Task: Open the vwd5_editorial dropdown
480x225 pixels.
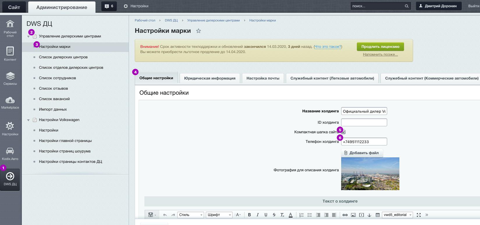Action: pos(397,215)
